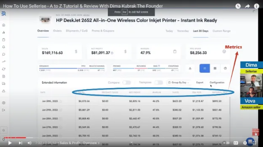Click the dollar icon in Sales card
The width and height of the screenshot is (263, 147).
[76, 51]
